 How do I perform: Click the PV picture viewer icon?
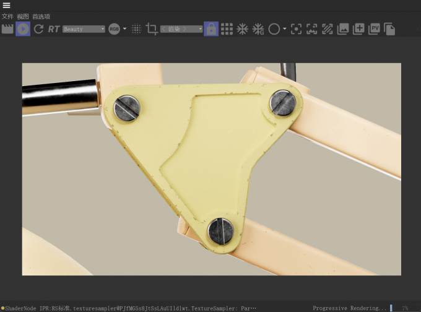point(374,29)
